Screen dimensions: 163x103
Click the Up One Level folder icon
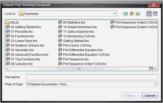[x=126, y=14]
